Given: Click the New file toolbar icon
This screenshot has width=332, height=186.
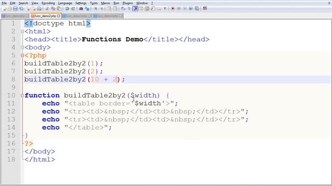Looking at the screenshot, I should (x=4, y=9).
